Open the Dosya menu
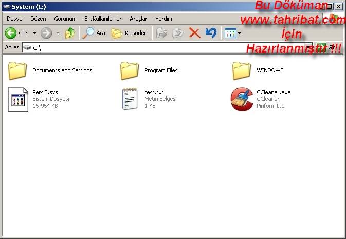Image resolution: width=346 pixels, height=239 pixels. (14, 19)
